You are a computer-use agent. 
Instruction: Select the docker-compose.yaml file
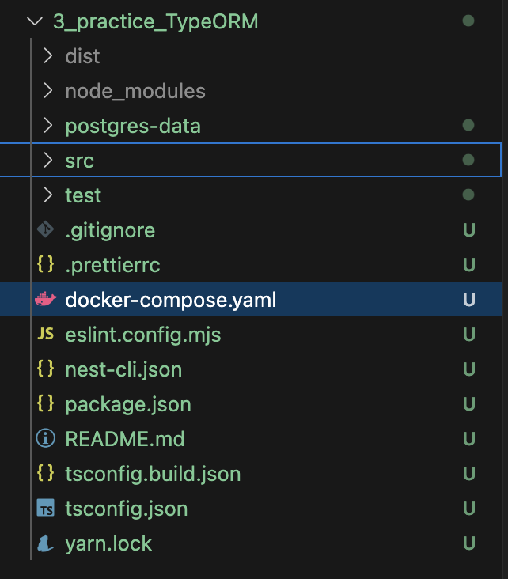click(171, 300)
